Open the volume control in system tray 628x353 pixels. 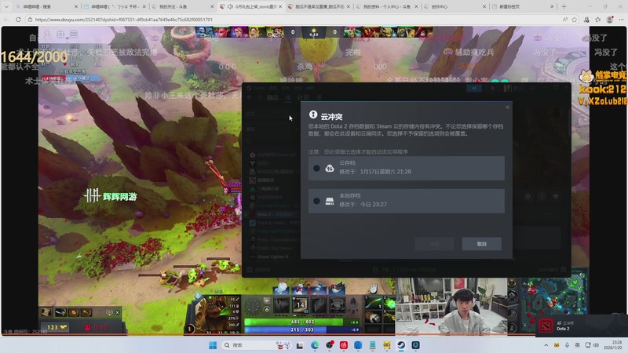point(596,345)
